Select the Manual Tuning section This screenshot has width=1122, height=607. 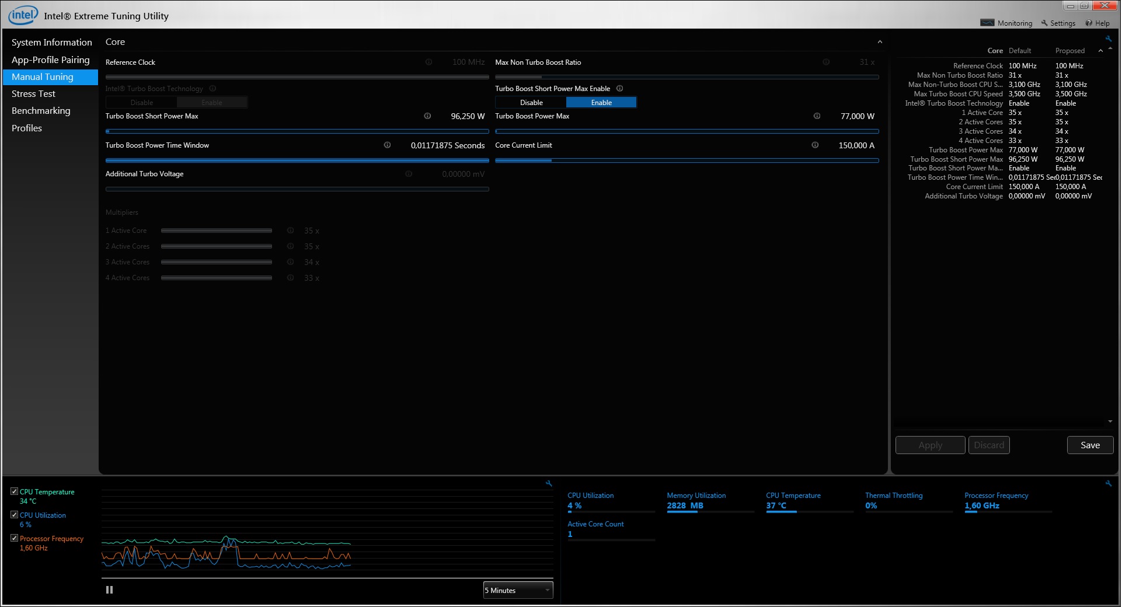(x=50, y=77)
